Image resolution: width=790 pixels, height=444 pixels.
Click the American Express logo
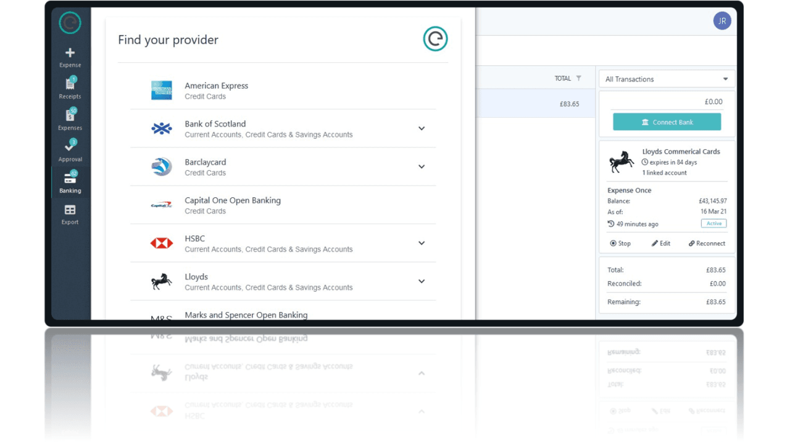coord(162,90)
